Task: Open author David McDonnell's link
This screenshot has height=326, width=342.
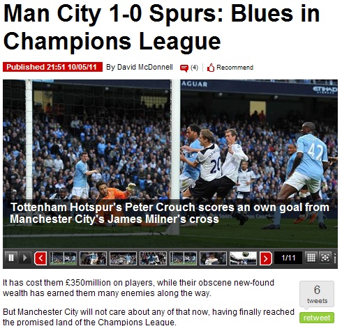Action: click(x=145, y=68)
